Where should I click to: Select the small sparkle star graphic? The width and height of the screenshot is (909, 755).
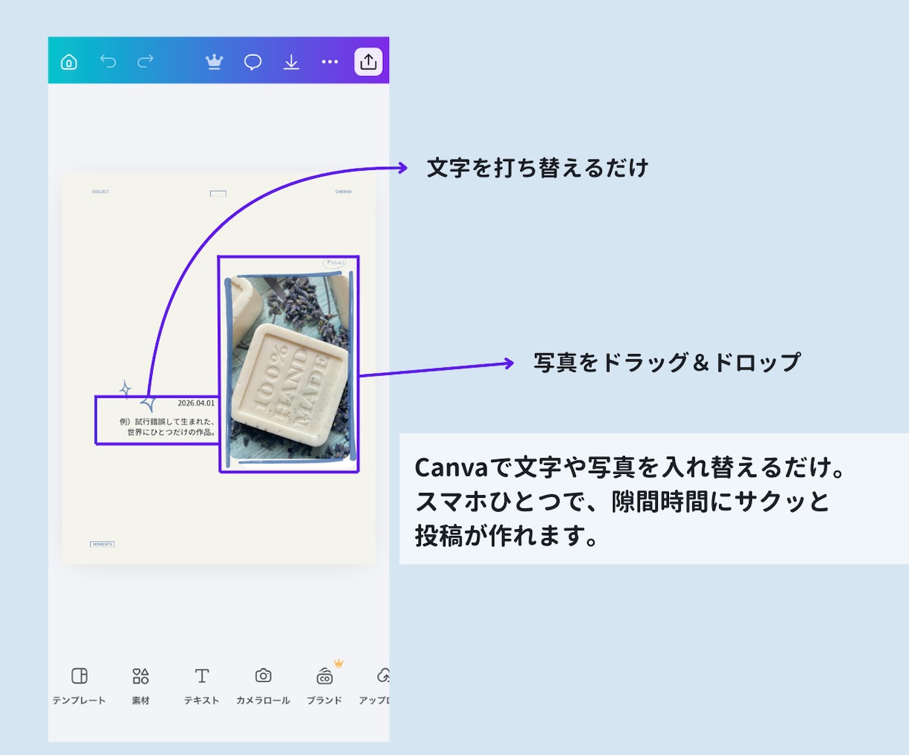tap(126, 388)
